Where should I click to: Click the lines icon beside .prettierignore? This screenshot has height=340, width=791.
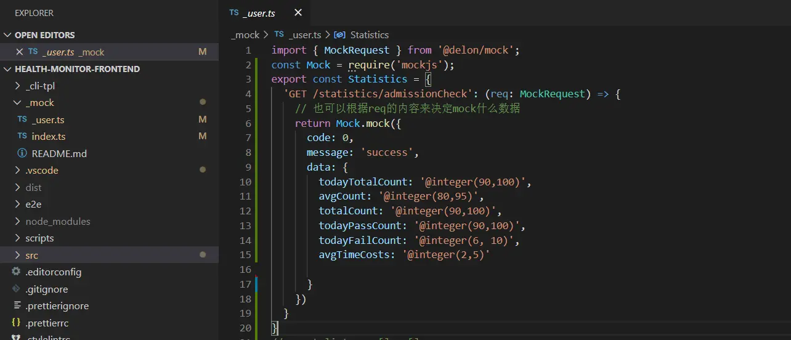click(x=17, y=306)
